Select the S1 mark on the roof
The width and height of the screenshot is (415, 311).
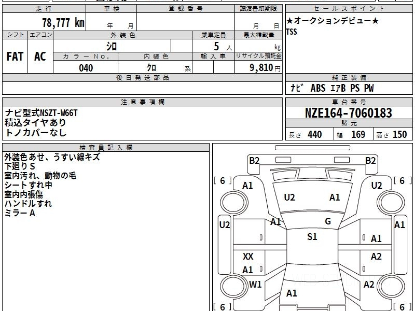[312, 237]
